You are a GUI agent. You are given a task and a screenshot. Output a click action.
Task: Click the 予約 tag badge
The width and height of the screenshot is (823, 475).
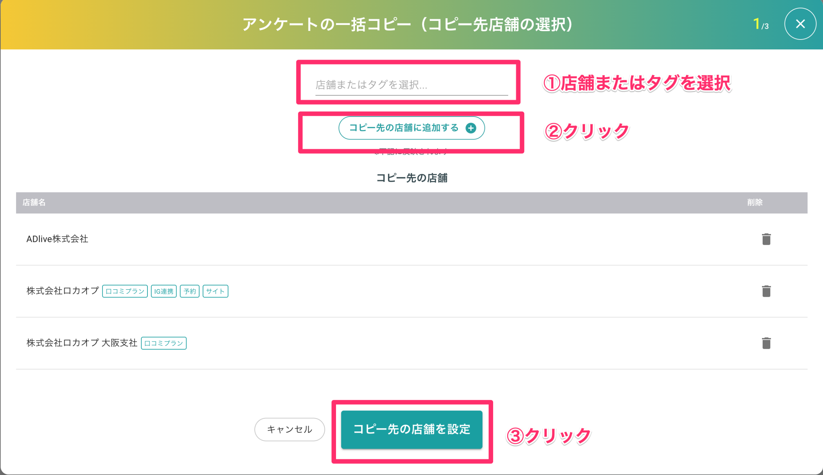[x=190, y=291]
